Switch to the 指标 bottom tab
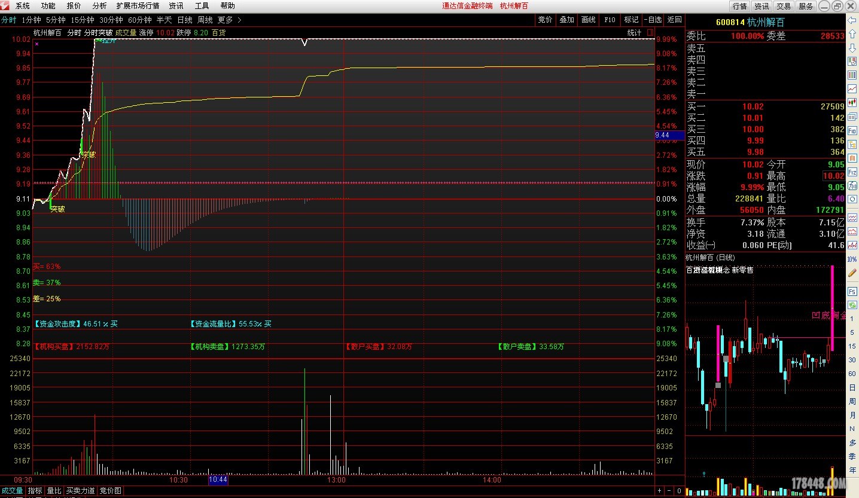This screenshot has width=859, height=498. (x=35, y=491)
